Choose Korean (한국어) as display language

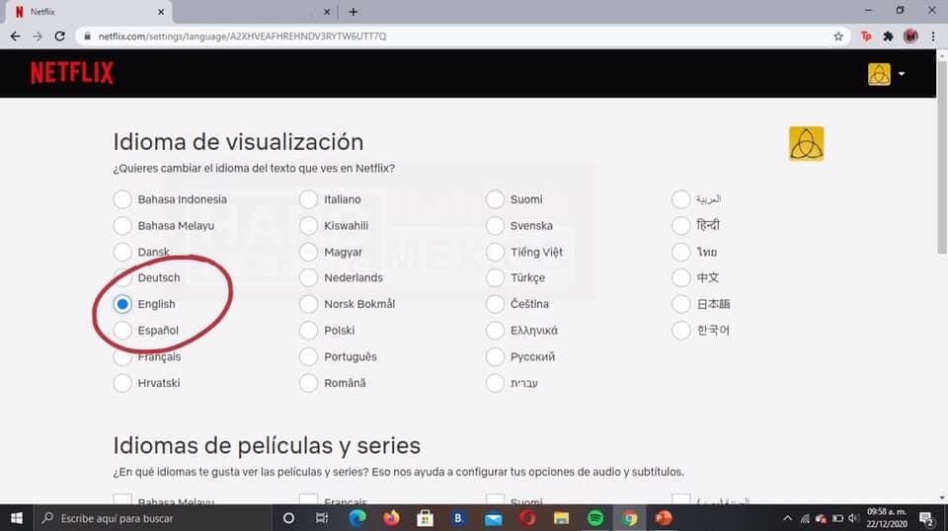(680, 331)
